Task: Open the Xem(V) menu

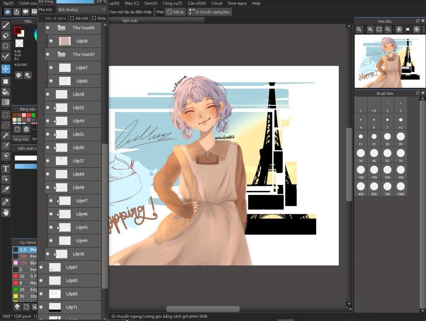Action: 151,3
